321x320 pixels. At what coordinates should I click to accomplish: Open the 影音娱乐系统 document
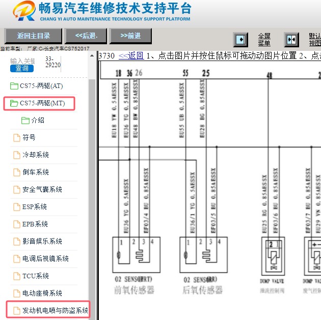point(42,241)
